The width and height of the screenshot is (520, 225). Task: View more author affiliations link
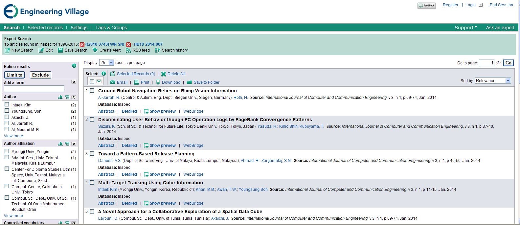pyautogui.click(x=13, y=216)
